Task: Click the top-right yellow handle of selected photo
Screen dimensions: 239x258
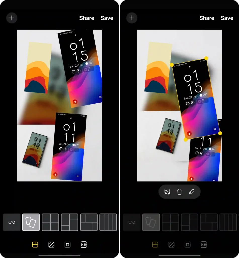Action: click(x=206, y=58)
